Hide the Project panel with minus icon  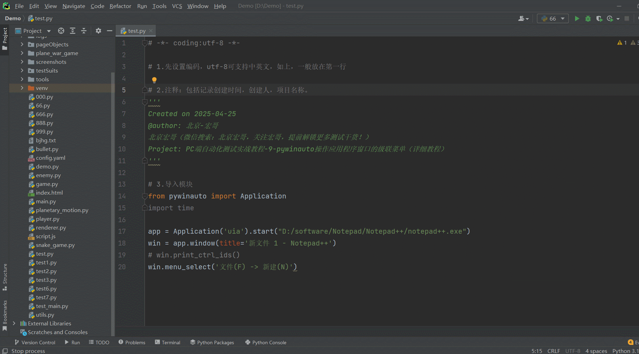[x=110, y=31]
